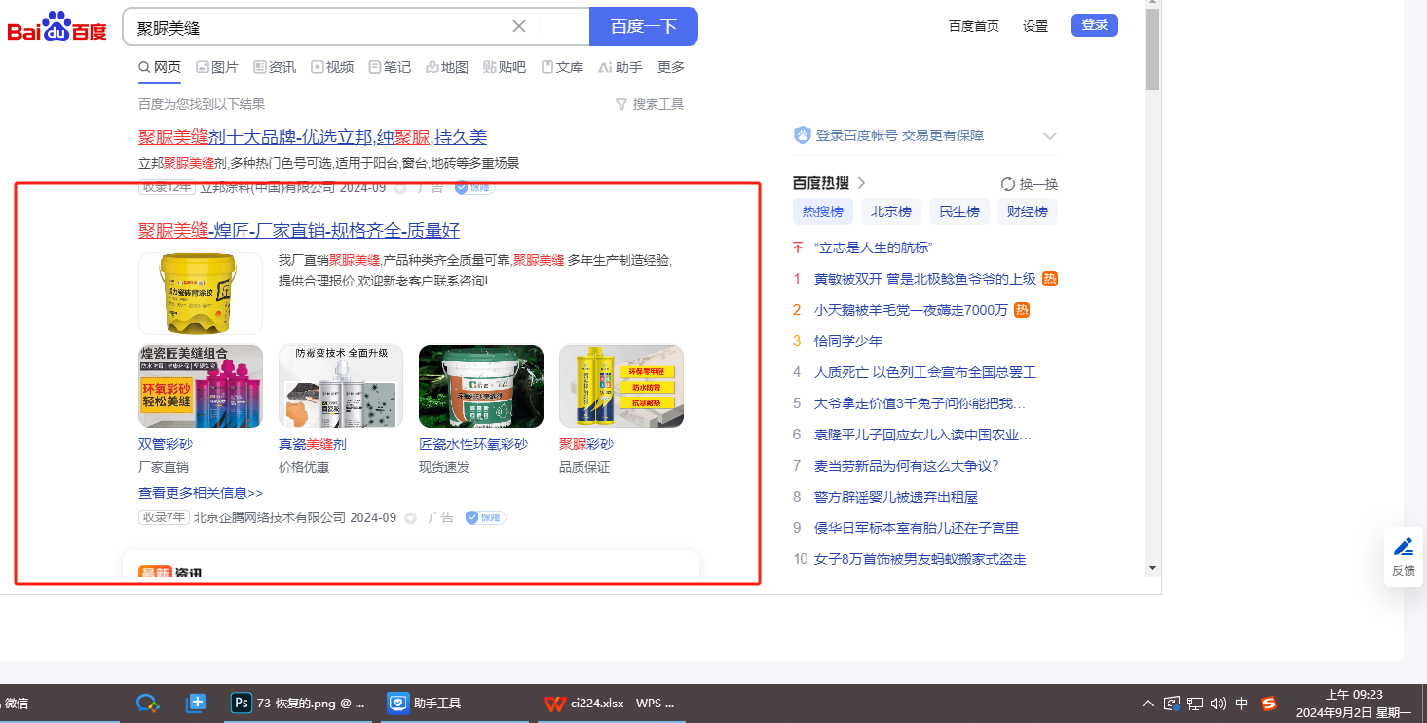Open 查看更多相关信息>> link

pyautogui.click(x=201, y=493)
